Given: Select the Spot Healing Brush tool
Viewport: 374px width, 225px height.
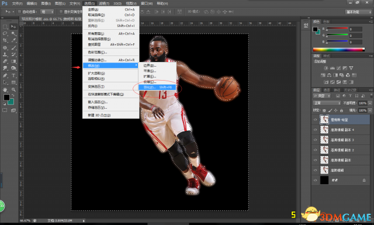Looking at the screenshot, I should [x=5, y=47].
